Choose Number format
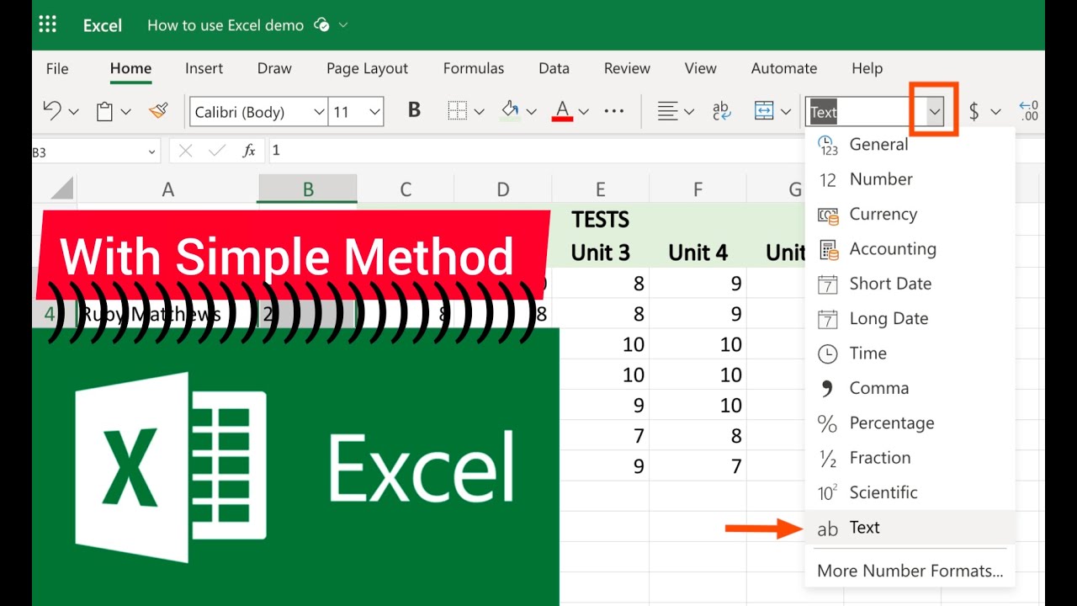 (x=910, y=179)
